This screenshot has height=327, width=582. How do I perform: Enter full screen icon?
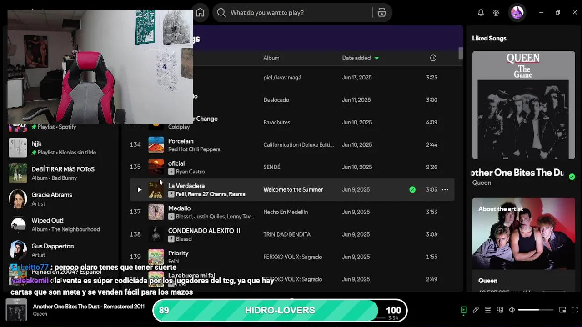(574, 310)
